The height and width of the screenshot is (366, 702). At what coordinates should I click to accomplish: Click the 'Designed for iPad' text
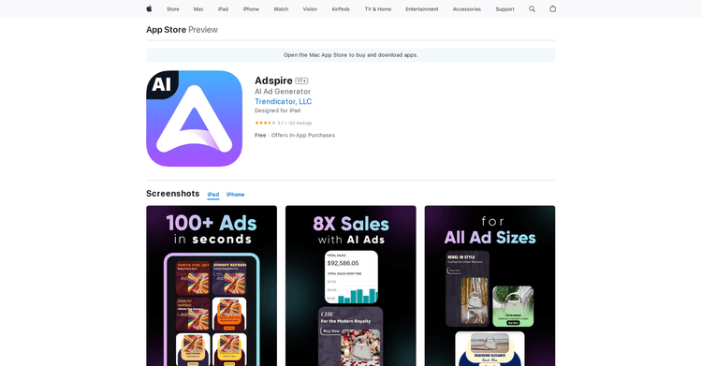pos(278,110)
